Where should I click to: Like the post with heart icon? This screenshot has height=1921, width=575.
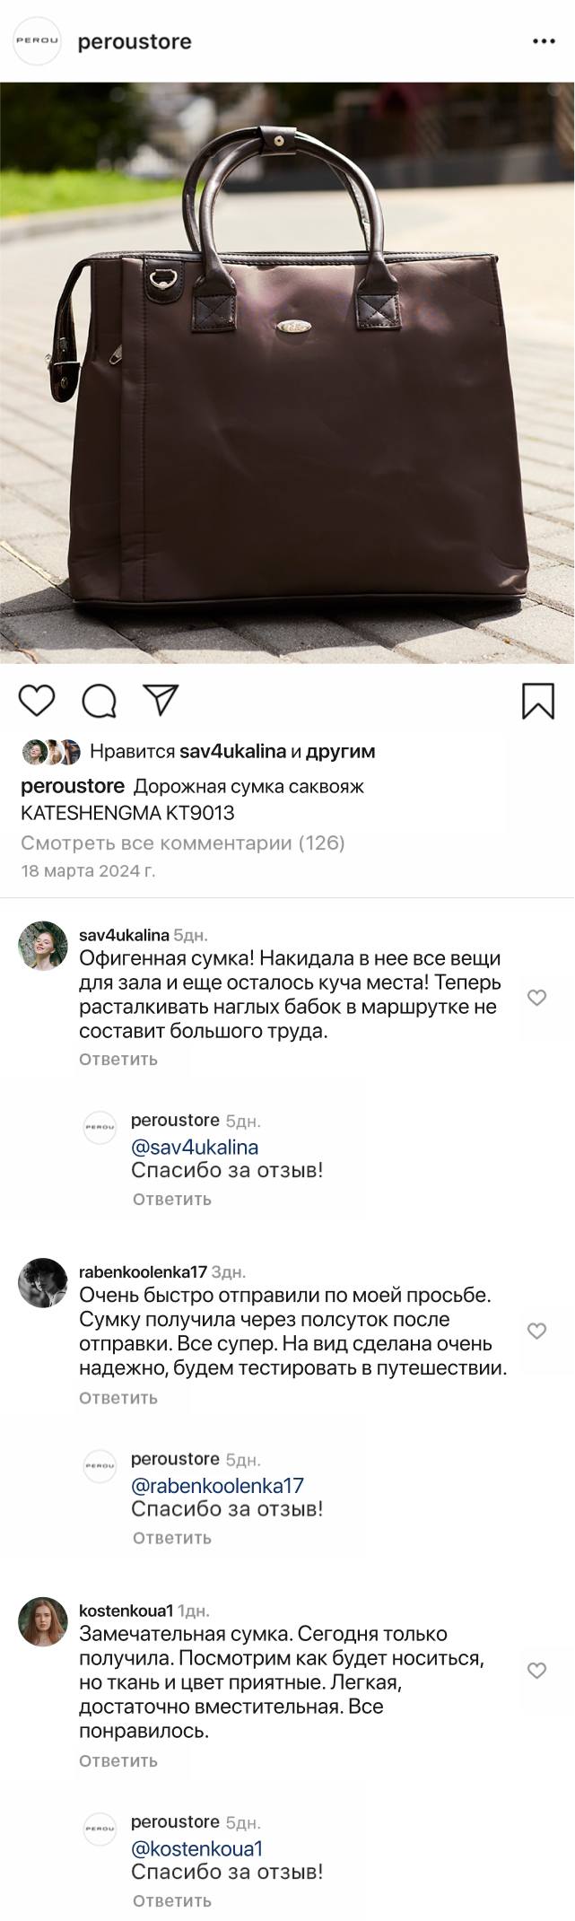tap(37, 700)
